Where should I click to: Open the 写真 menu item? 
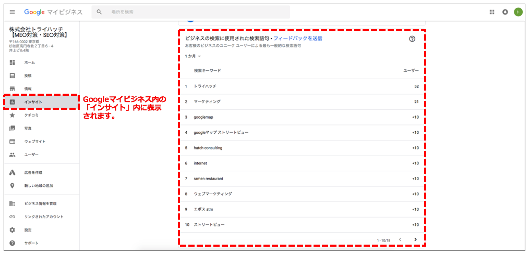[42, 128]
